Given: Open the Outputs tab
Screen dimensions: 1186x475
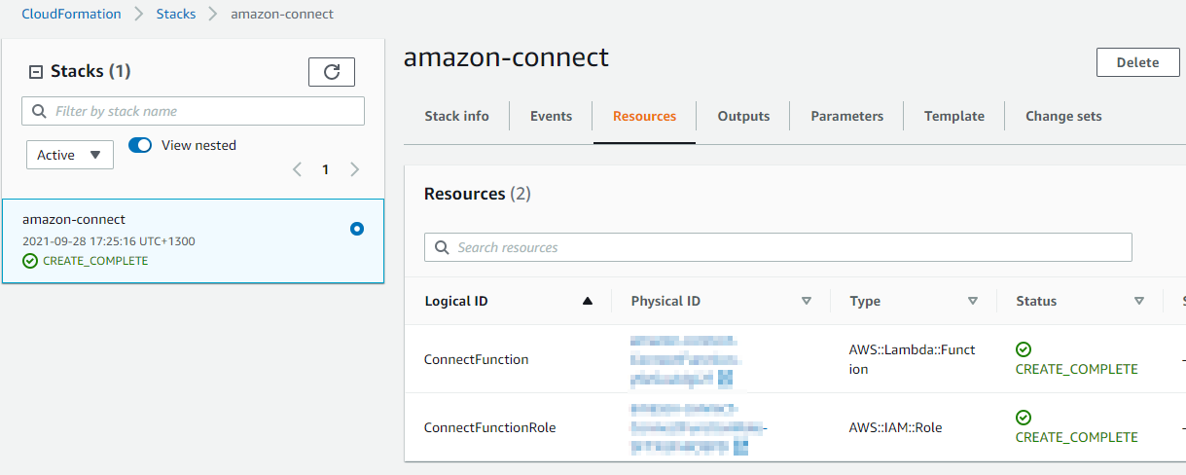Looking at the screenshot, I should (743, 116).
